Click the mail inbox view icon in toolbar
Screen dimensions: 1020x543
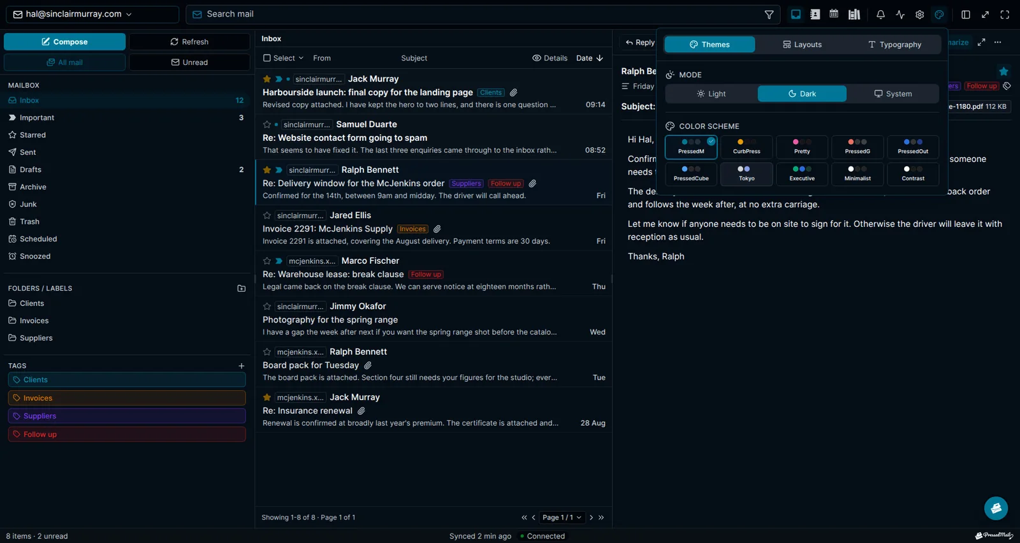(796, 14)
